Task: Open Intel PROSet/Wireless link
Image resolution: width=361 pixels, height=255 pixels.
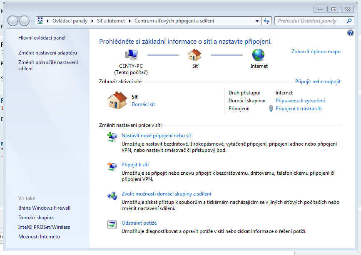Action: [x=44, y=227]
